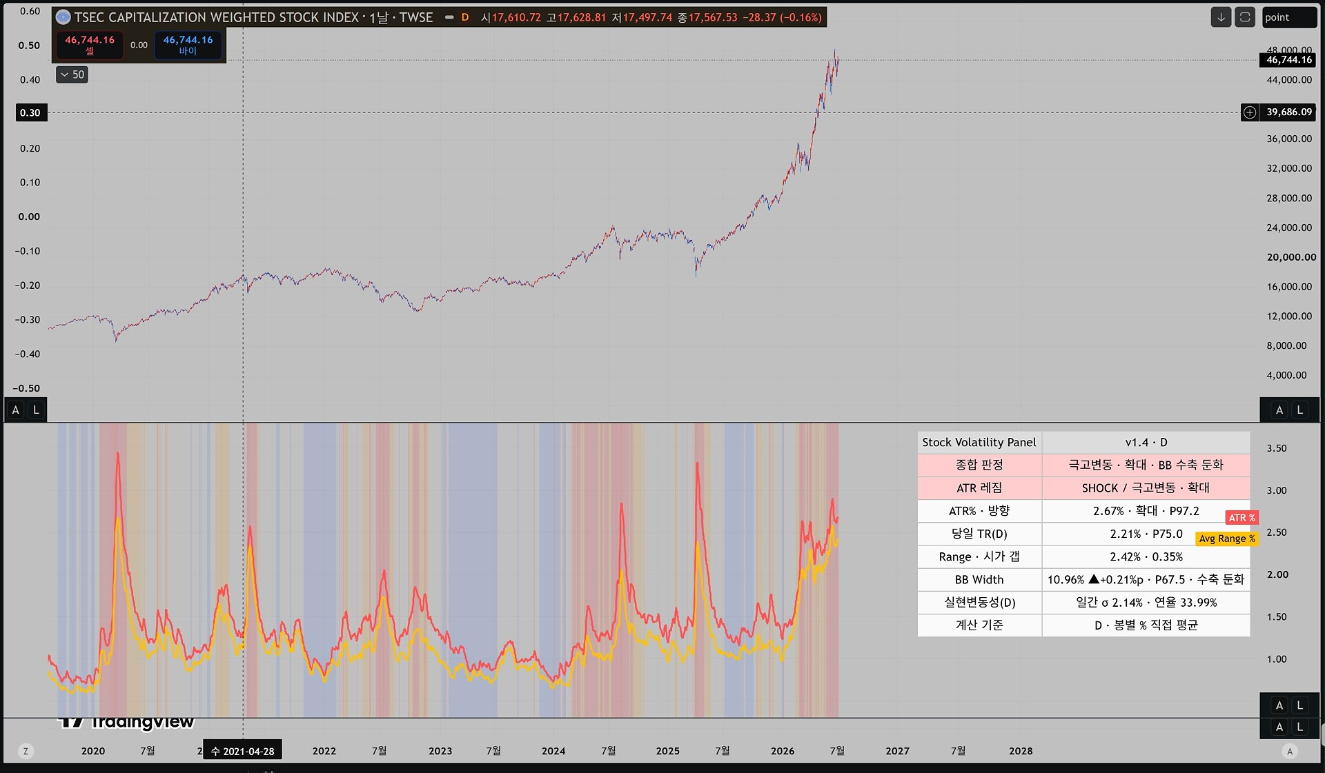Toggle log scale L on main chart left axis
1325x773 pixels.
point(37,410)
